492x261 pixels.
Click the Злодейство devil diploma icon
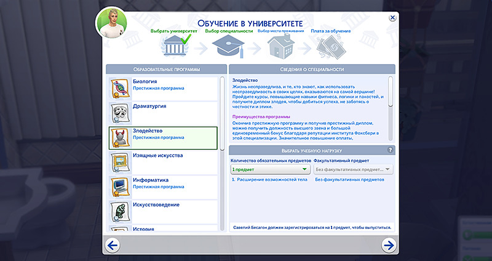pyautogui.click(x=121, y=138)
